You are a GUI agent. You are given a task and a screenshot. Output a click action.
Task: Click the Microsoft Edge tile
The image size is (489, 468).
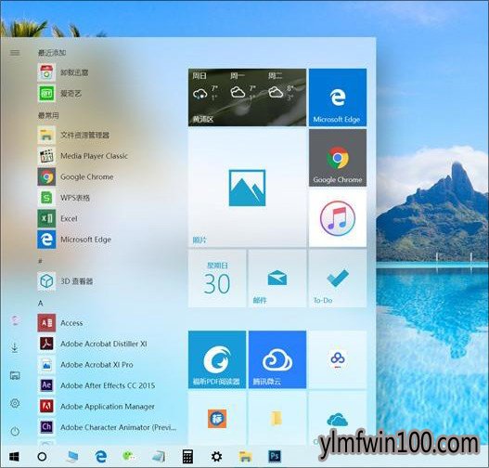pyautogui.click(x=338, y=97)
